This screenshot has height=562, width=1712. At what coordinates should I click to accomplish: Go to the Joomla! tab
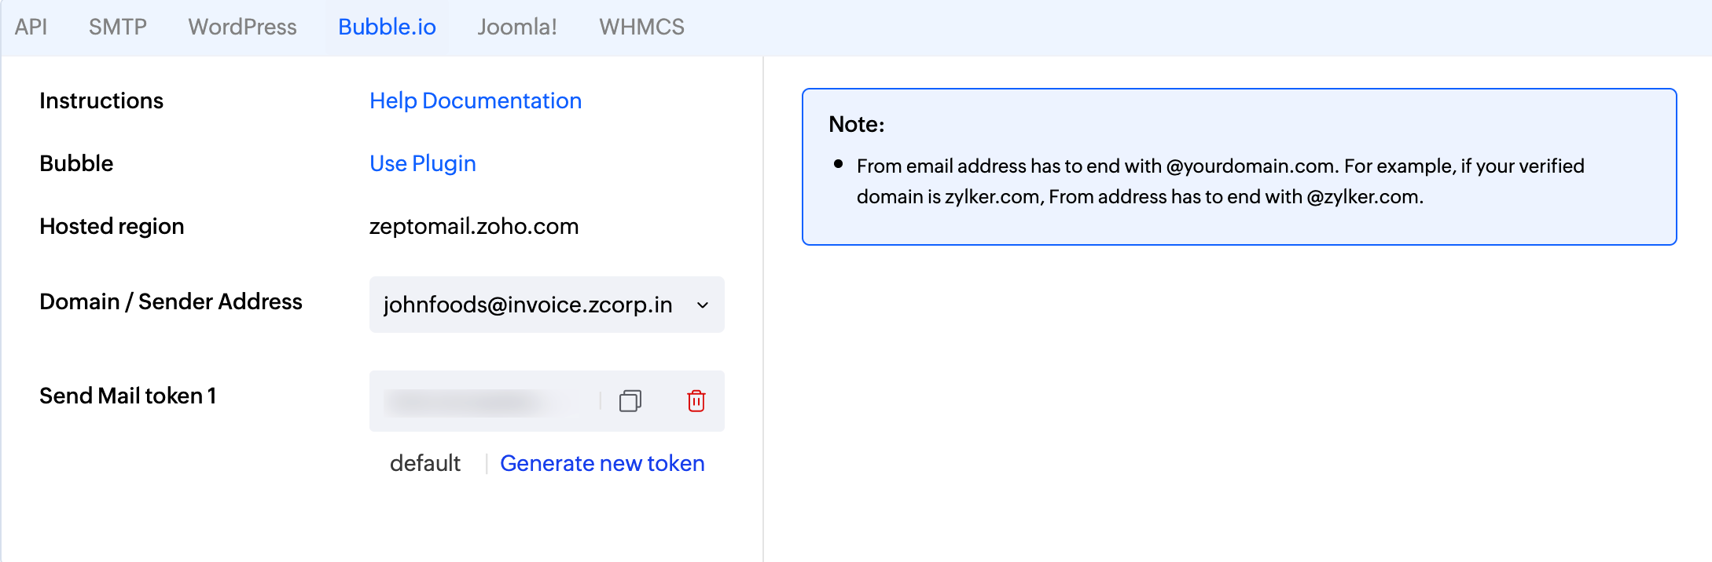[x=517, y=27]
